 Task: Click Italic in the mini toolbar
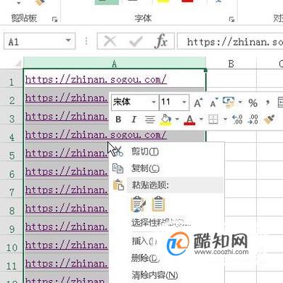pyautogui.click(x=134, y=120)
